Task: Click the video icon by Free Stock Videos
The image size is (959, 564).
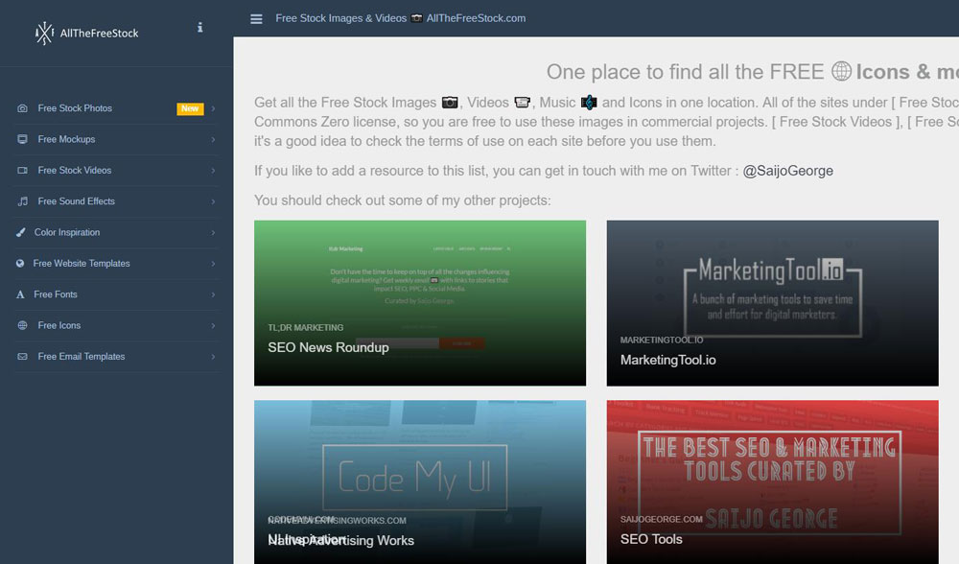Action: pyautogui.click(x=23, y=171)
